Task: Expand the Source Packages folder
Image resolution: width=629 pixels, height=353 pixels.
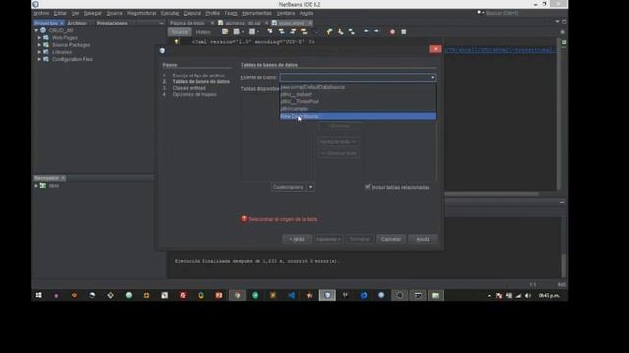Action: point(39,45)
